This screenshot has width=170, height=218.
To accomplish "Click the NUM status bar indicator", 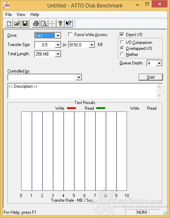I will [141, 212].
